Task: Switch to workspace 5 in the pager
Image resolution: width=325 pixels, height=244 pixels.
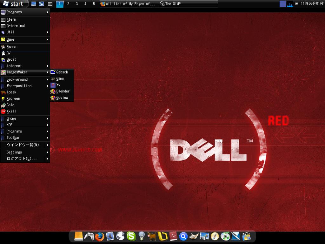Action: coord(94,4)
